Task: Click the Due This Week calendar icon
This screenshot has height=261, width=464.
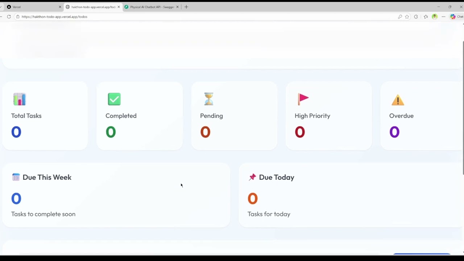Action: (16, 177)
